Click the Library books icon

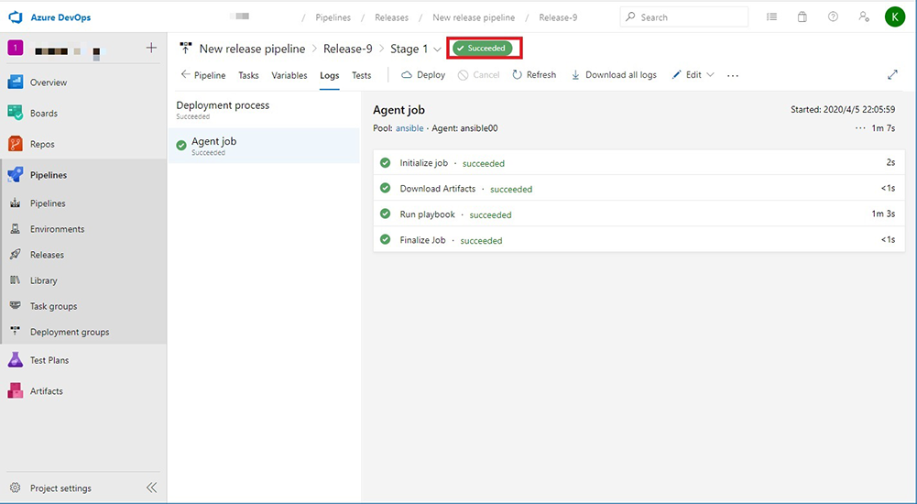16,280
